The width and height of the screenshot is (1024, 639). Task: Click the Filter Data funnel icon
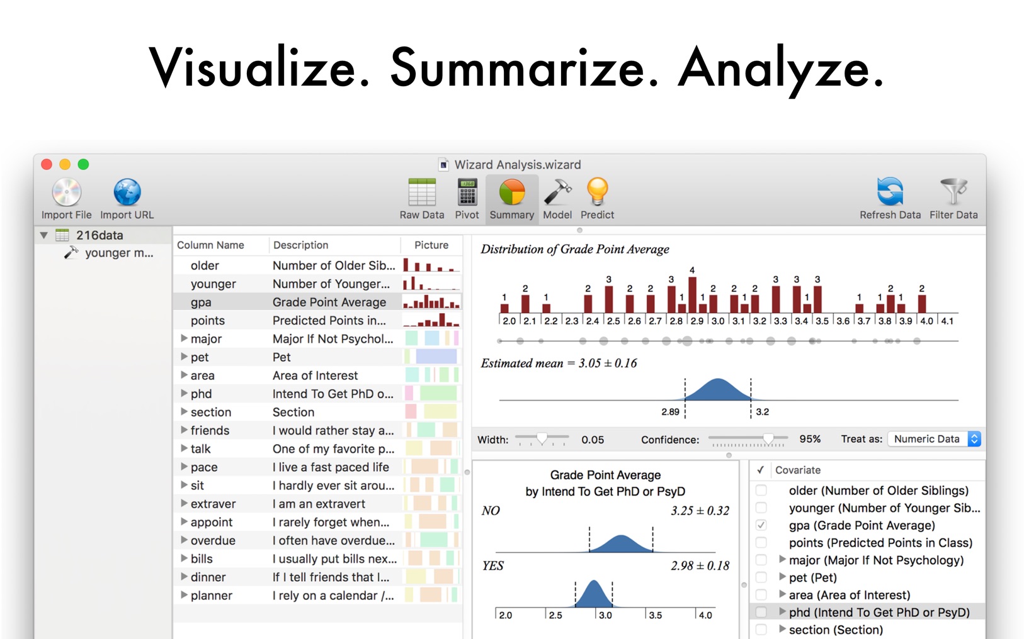pyautogui.click(x=953, y=192)
